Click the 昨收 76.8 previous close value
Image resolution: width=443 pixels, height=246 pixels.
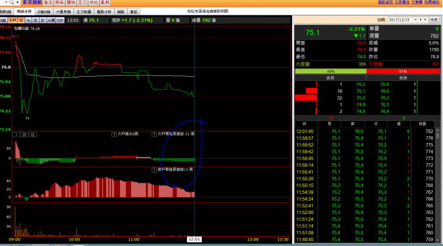pyautogui.click(x=434, y=56)
